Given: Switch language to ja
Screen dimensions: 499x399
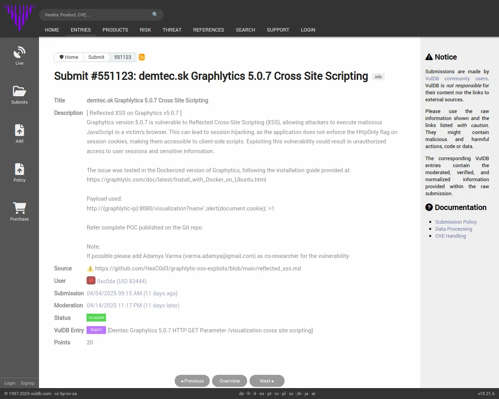Looking at the screenshot, I should click(306, 394).
